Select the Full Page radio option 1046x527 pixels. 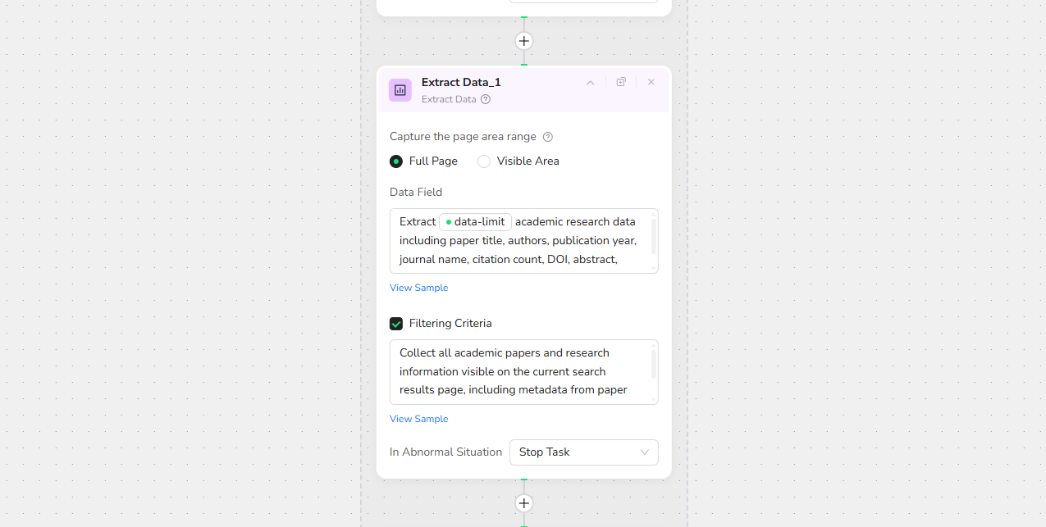pos(396,161)
